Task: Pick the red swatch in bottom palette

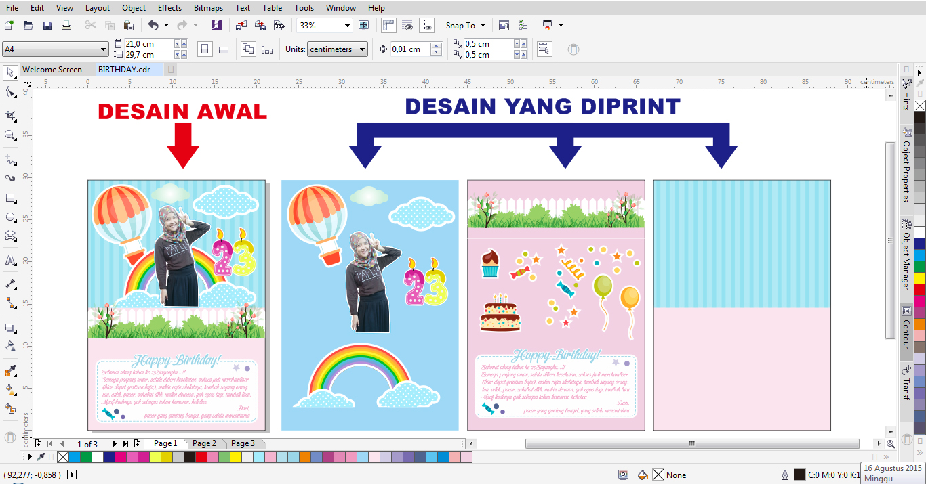Action: (201, 457)
